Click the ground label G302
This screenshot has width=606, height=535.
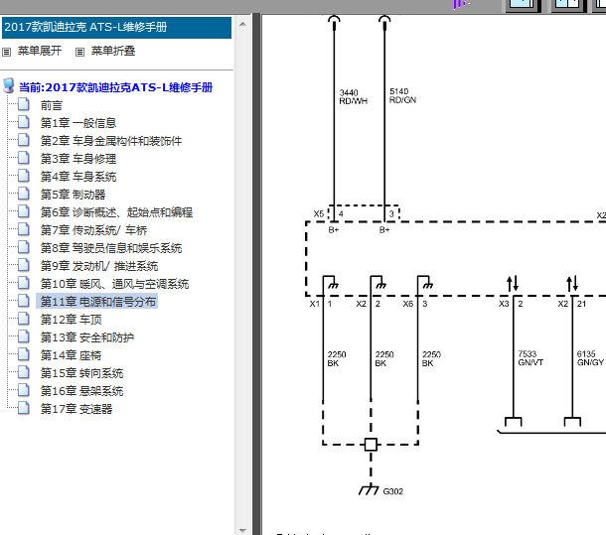tap(393, 491)
